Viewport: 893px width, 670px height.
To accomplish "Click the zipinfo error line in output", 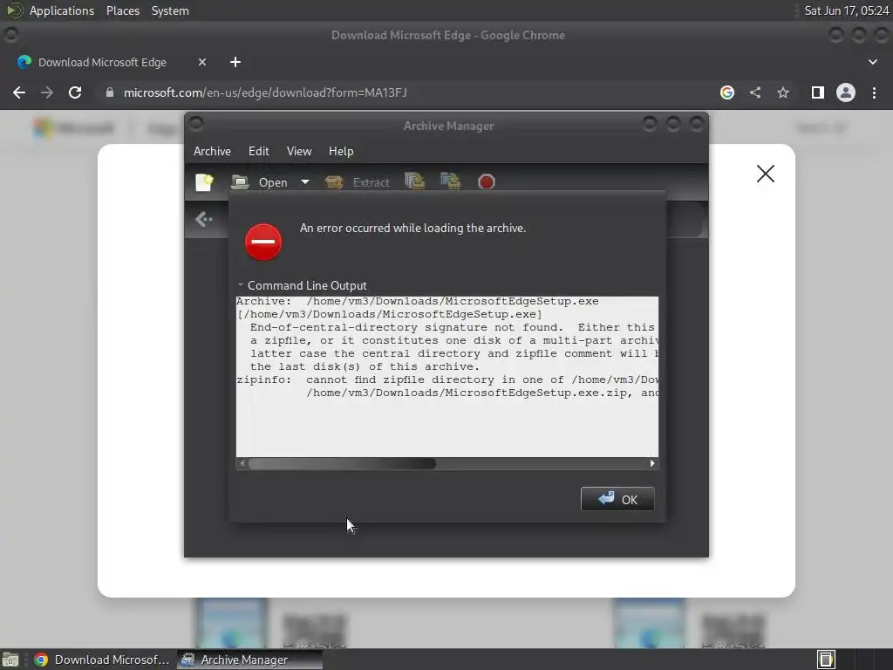I will [x=447, y=379].
